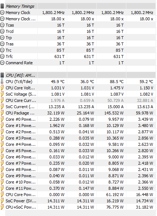Image resolution: width=157 pixels, height=216 pixels.
Task: Click the clock icon beside Trfc
Action: (x=2, y=56)
